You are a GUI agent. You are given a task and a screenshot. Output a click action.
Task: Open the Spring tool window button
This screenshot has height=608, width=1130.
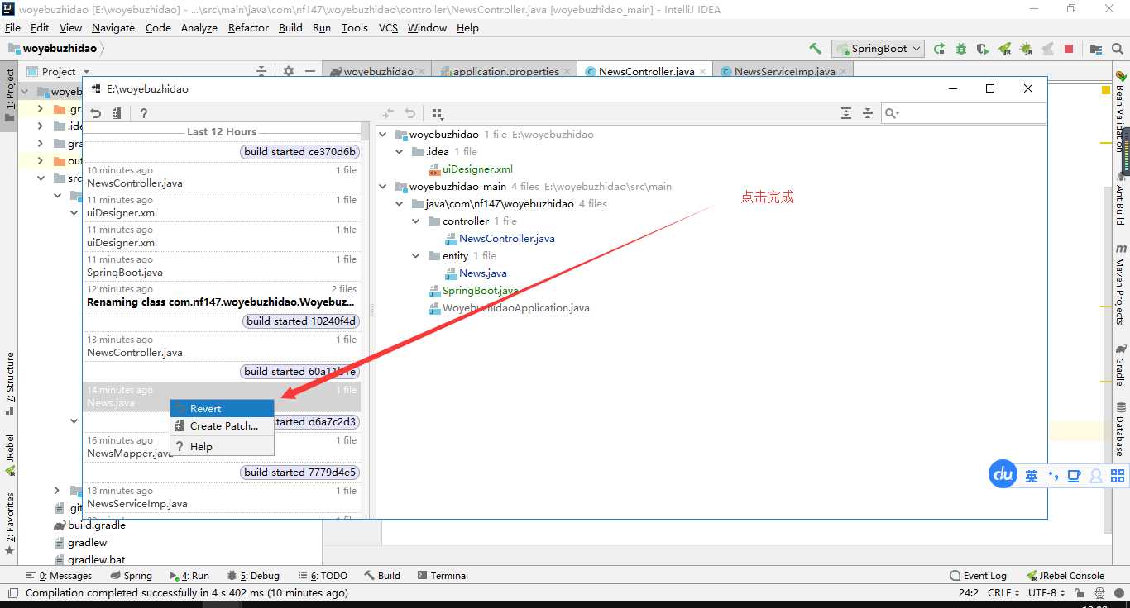(131, 576)
